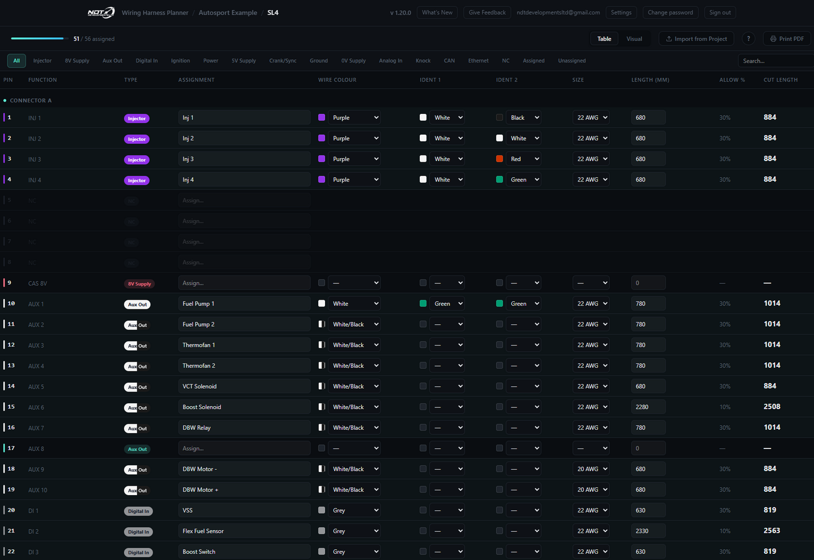This screenshot has width=814, height=560.
Task: Show only Unassigned pins
Action: (x=572, y=61)
